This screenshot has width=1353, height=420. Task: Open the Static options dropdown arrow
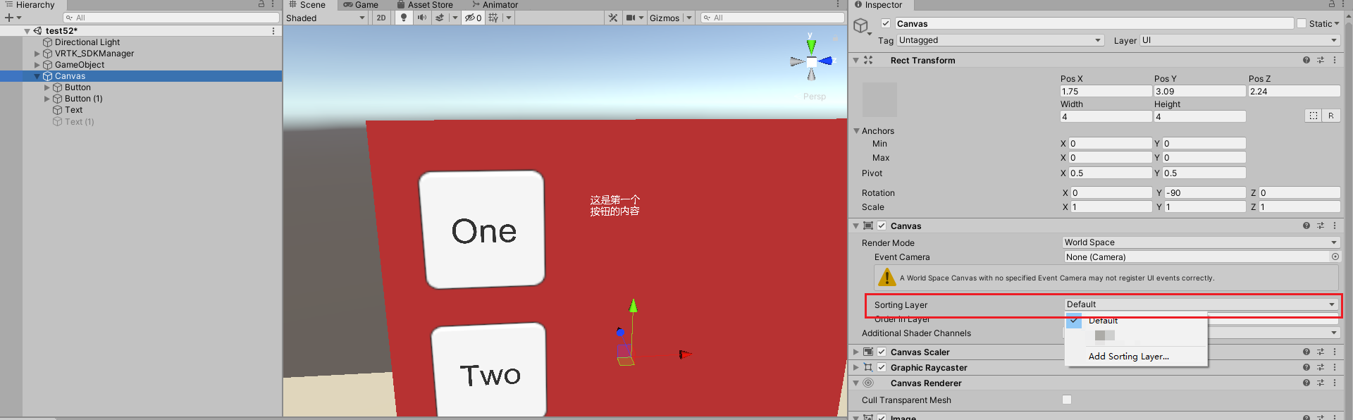(x=1337, y=23)
